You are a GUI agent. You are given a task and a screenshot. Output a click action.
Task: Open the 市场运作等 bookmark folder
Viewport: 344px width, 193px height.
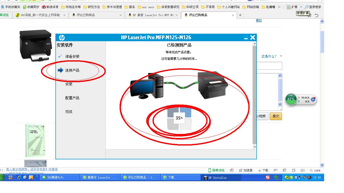click(71, 7)
